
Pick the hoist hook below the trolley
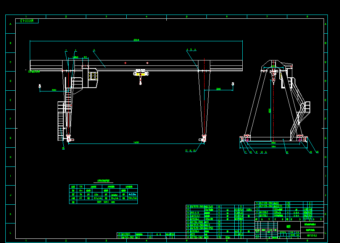(140, 82)
